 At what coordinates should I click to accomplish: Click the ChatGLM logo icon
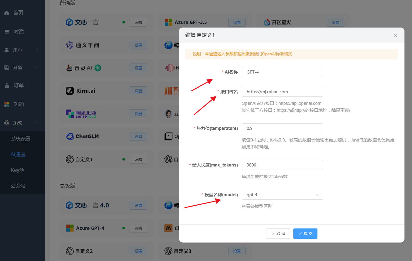(x=70, y=136)
